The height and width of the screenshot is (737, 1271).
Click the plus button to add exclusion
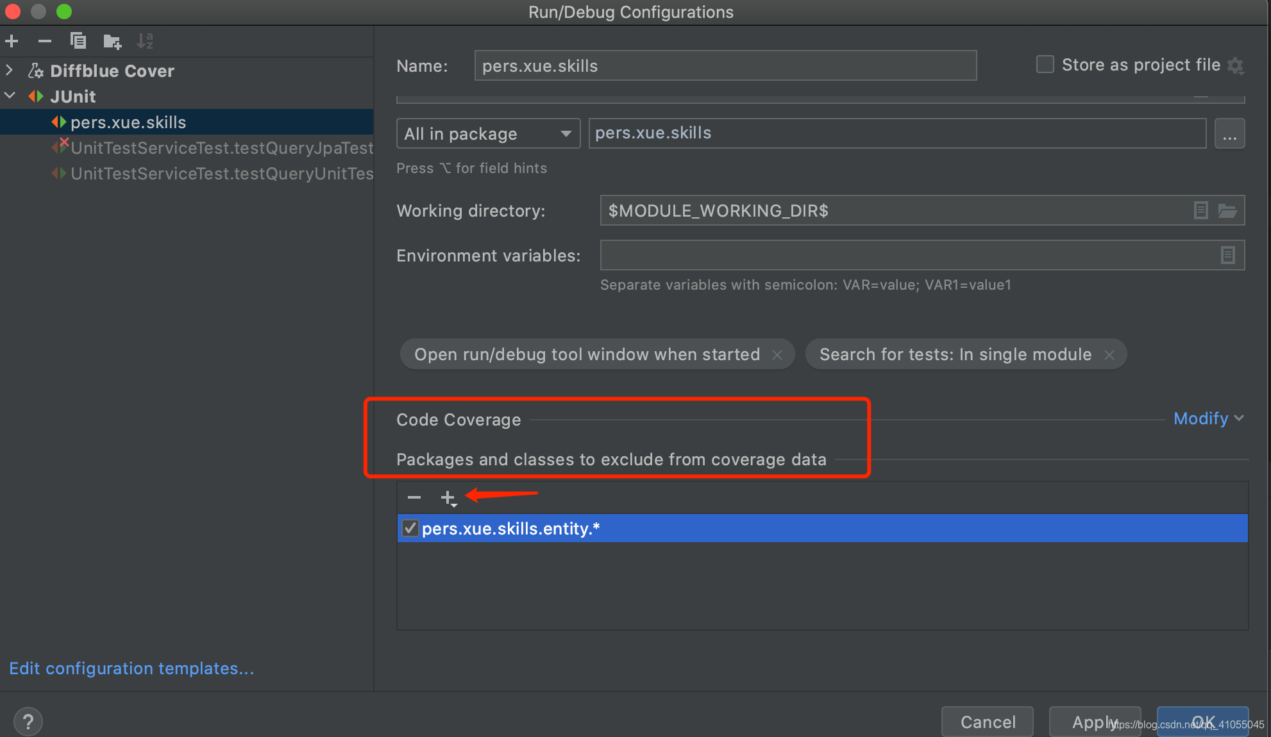pos(448,497)
